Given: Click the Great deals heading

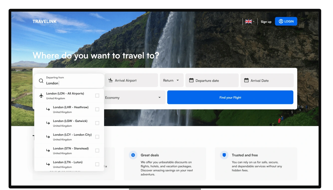Looking at the screenshot, I should 150,155.
